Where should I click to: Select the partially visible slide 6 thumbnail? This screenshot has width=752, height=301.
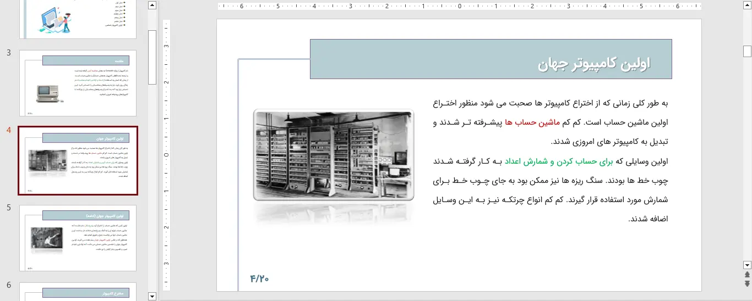pos(78,292)
